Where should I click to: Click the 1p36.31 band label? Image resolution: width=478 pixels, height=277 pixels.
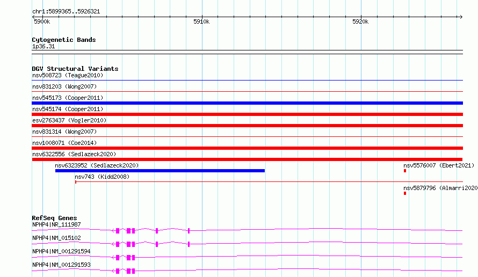tap(44, 46)
